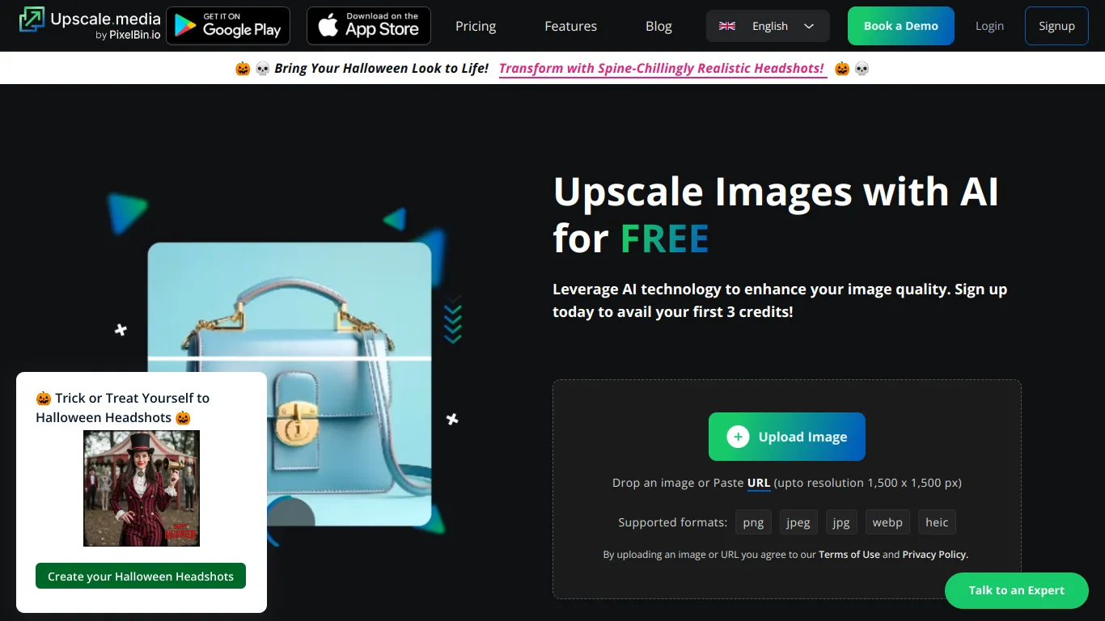Click the 'by PixelBin.io' text under logo
This screenshot has width=1105, height=621.
[x=128, y=35]
